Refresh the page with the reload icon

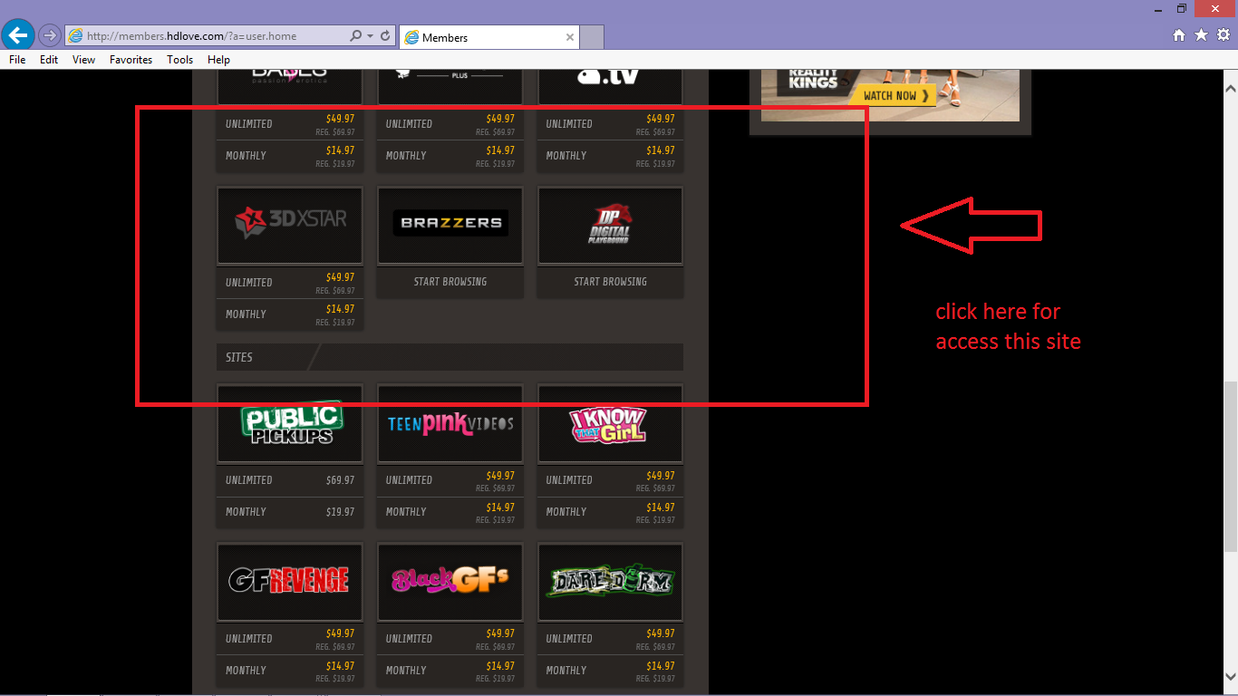(386, 36)
